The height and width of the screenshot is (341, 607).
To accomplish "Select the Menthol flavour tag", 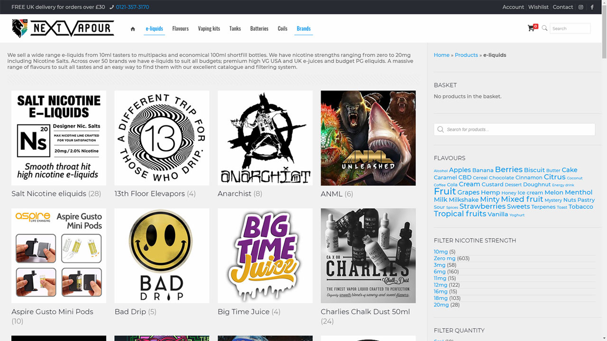I will click(x=579, y=192).
